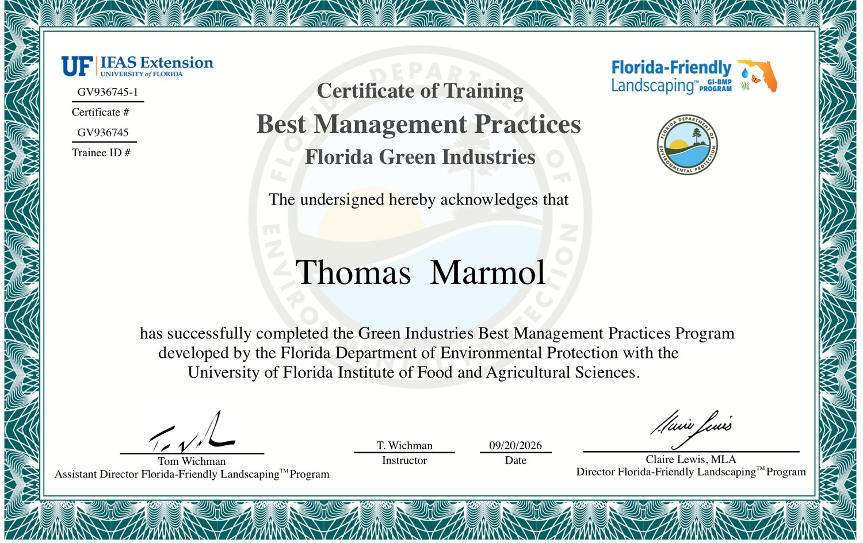Click the 'Trainee ID #' label
This screenshot has width=863, height=543.
(101, 152)
